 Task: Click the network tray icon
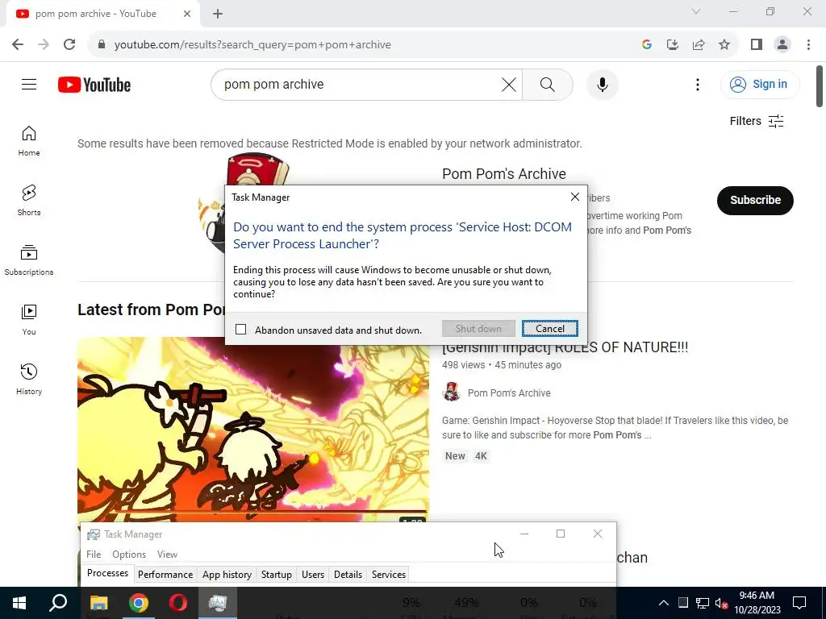click(703, 603)
